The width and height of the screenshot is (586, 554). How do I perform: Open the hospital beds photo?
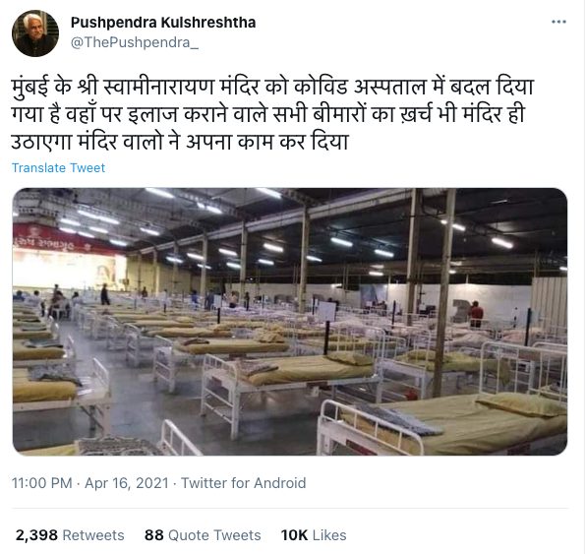click(290, 322)
